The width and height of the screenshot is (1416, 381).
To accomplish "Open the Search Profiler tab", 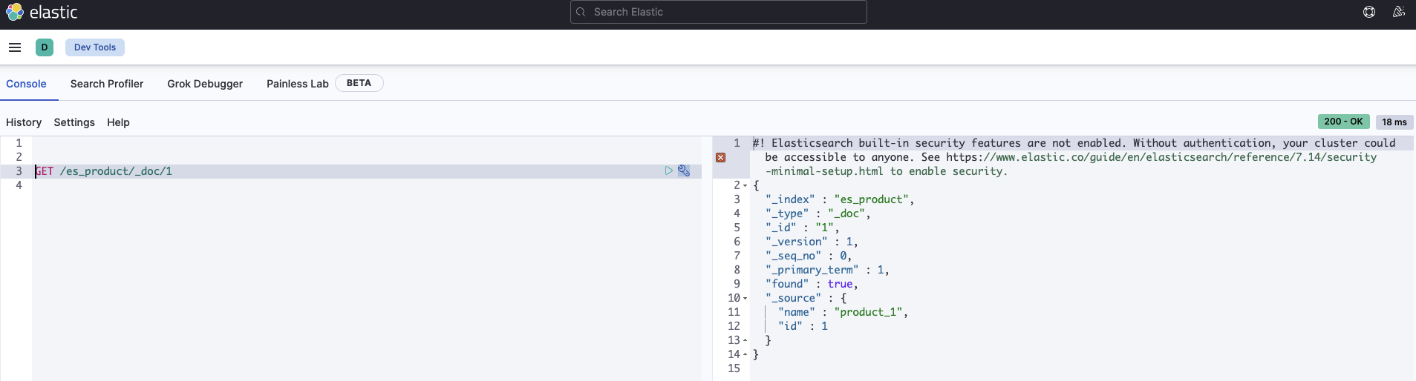I will [107, 84].
